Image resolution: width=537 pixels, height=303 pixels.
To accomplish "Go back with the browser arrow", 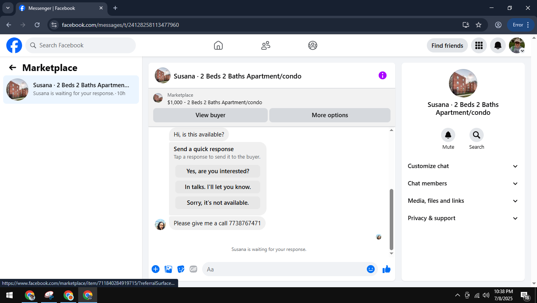I will tap(9, 25).
